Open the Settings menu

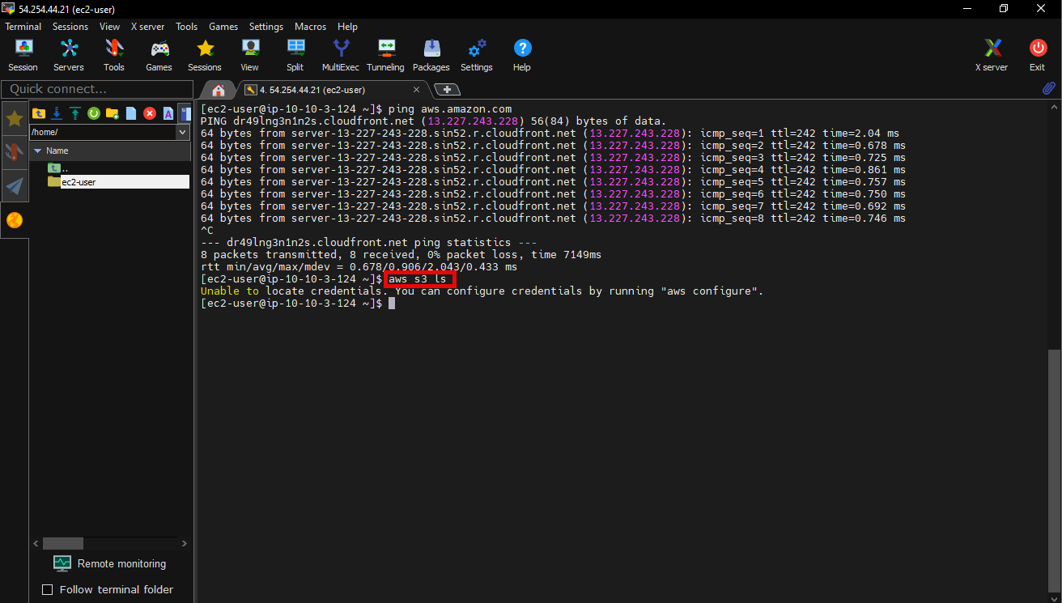coord(266,27)
